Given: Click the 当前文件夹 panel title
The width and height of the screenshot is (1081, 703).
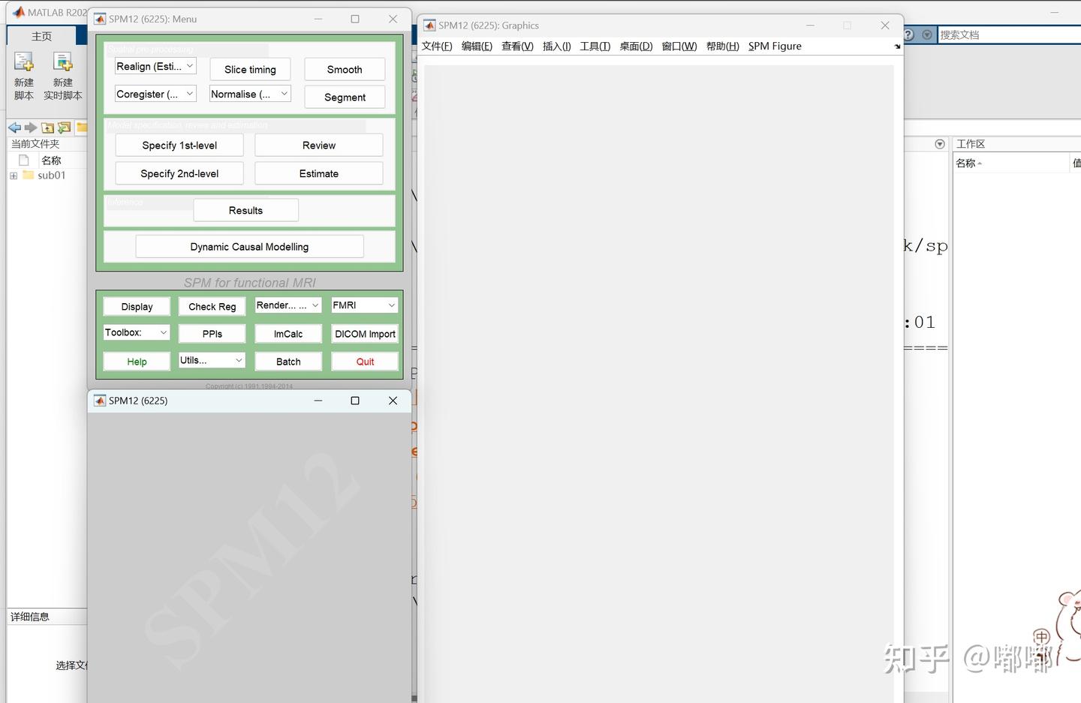Looking at the screenshot, I should coord(35,144).
